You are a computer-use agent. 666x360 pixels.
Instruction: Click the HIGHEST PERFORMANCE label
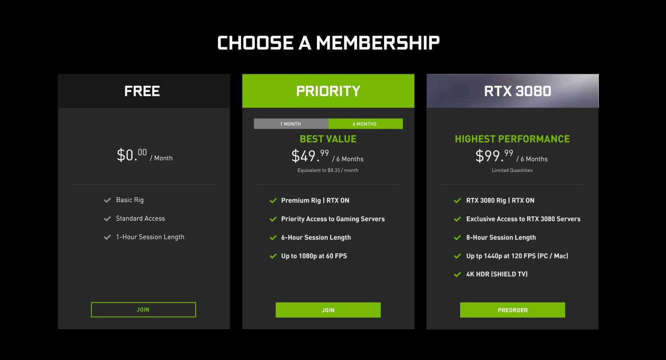tap(512, 139)
